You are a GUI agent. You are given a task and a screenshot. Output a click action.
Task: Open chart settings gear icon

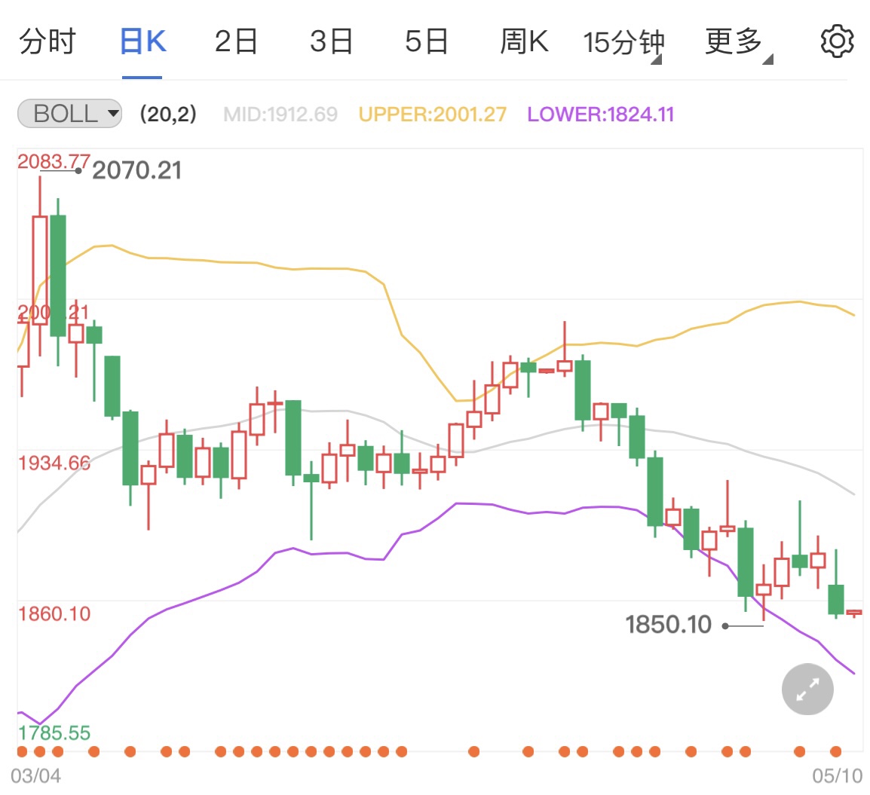click(x=837, y=41)
